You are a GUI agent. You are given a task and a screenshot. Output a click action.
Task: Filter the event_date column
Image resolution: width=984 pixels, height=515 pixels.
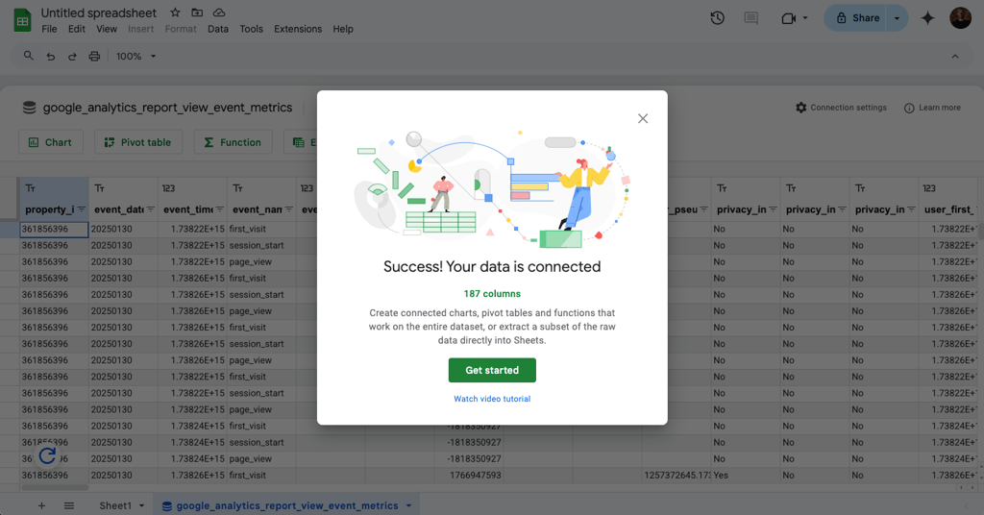tap(151, 209)
